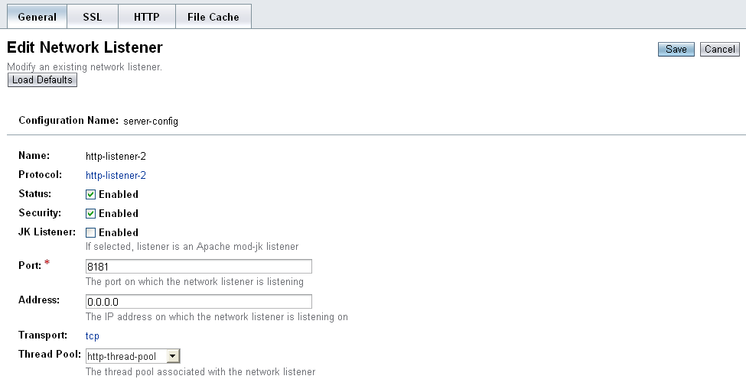Switch to the General tab
Image resolution: width=746 pixels, height=392 pixels.
(x=37, y=17)
